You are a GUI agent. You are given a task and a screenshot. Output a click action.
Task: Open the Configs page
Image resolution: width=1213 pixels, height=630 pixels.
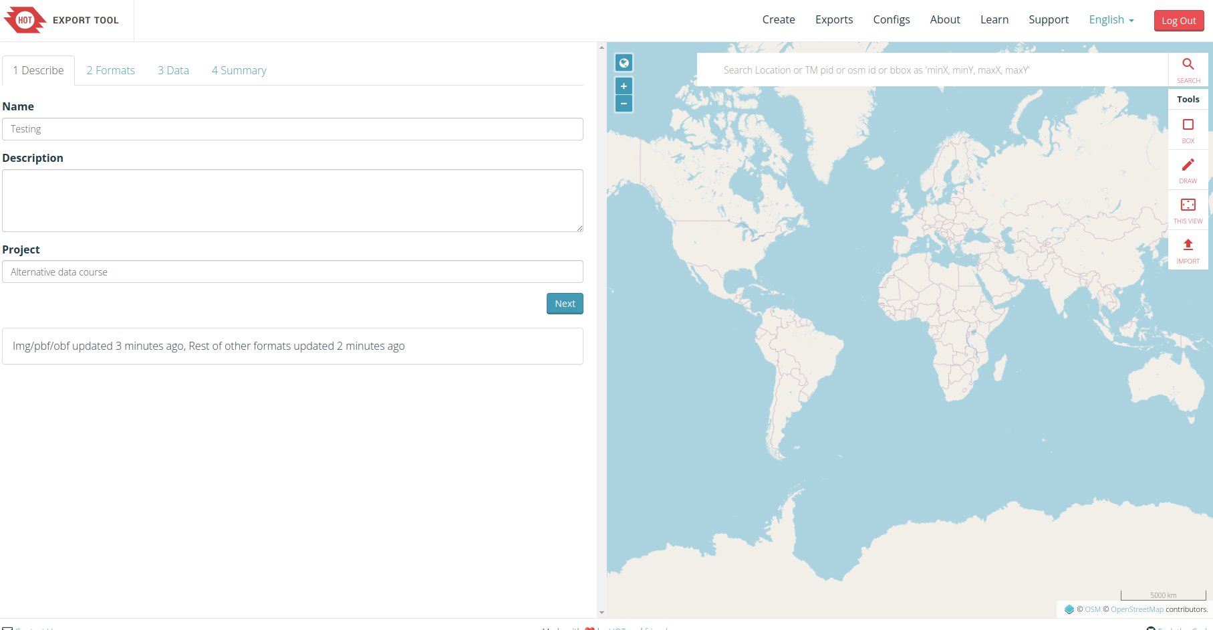point(891,20)
